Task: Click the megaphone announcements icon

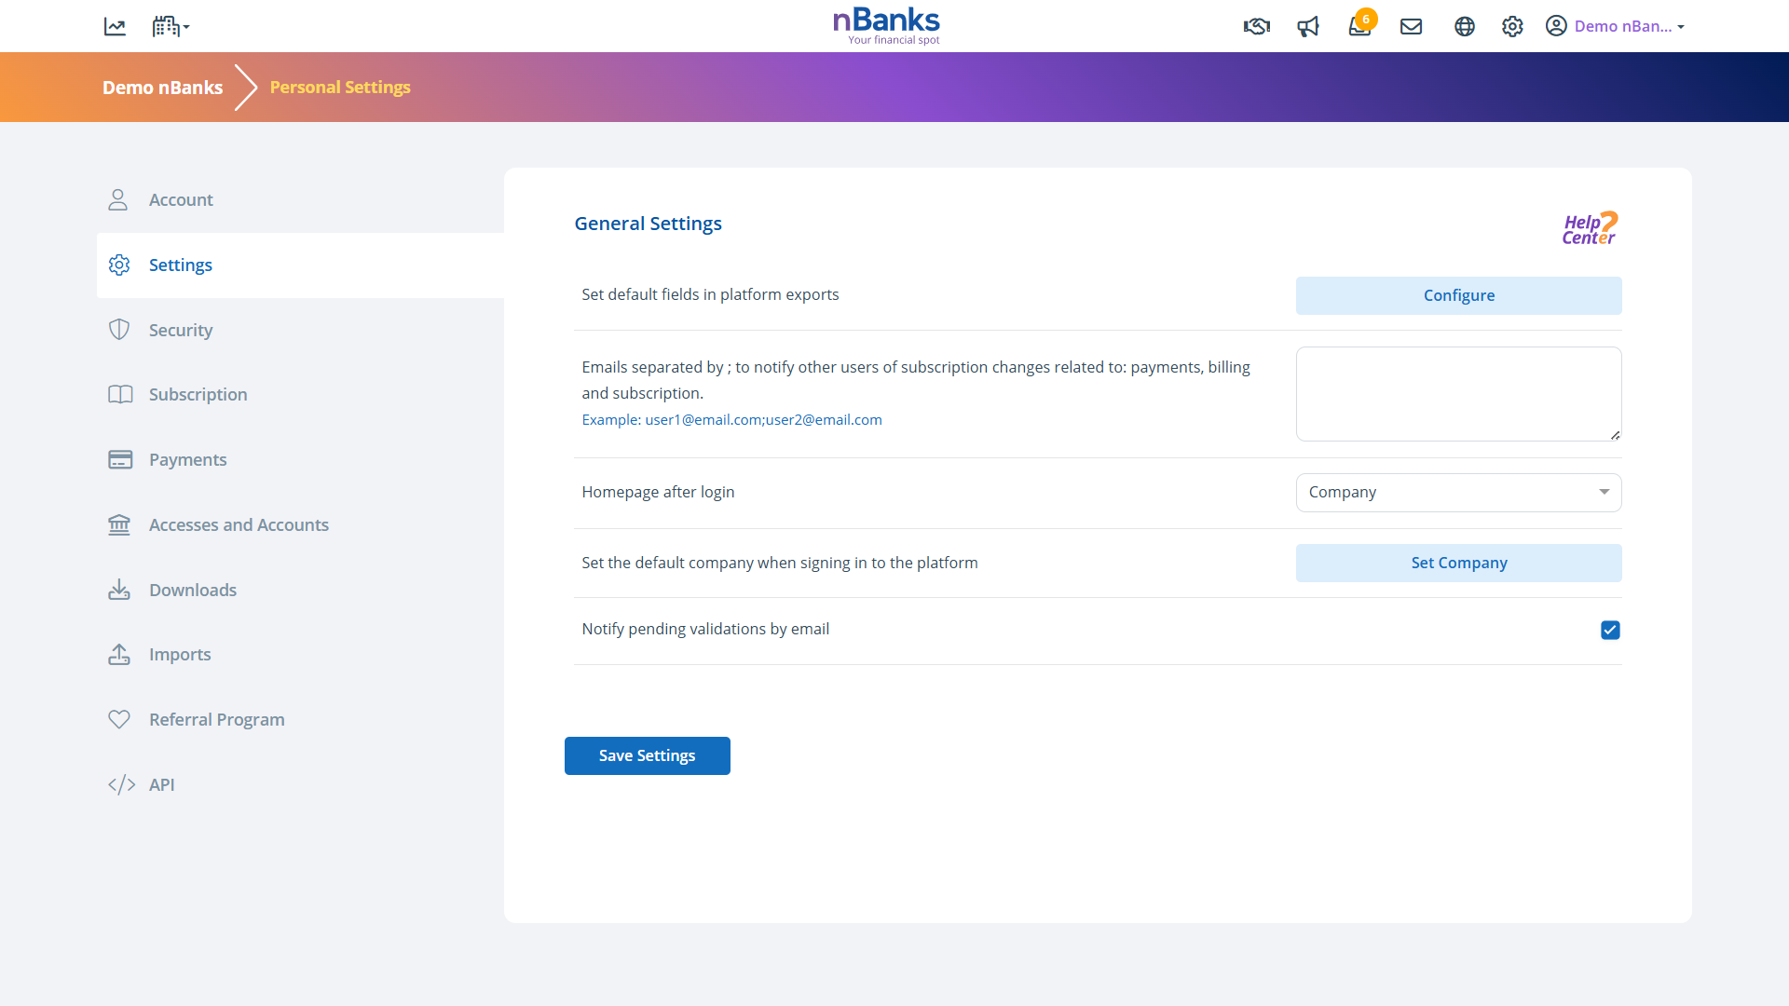Action: (x=1308, y=27)
